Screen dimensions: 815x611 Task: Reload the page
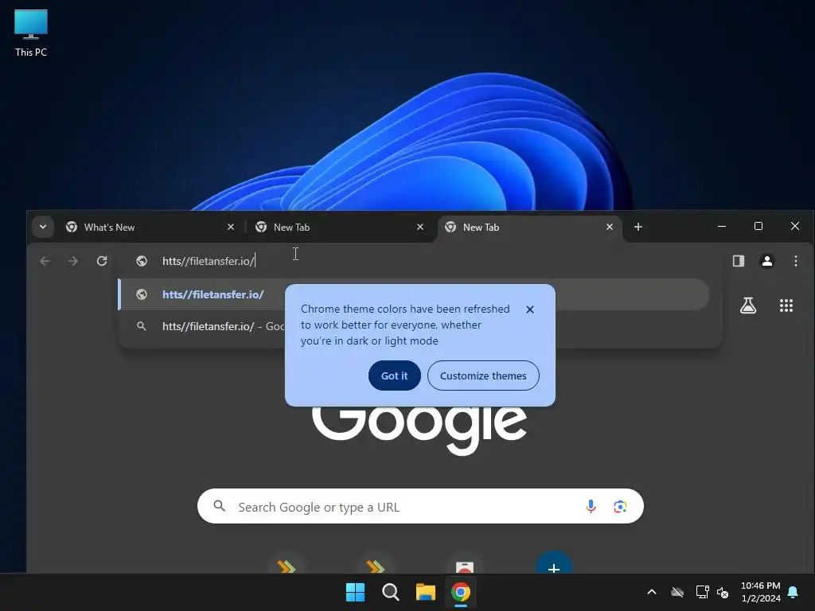pos(102,261)
